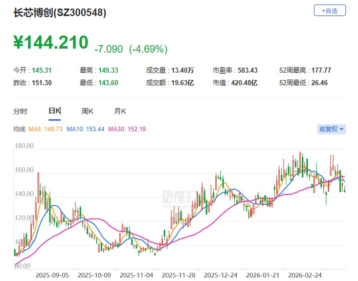
Task: Switch to the 分时 intraday tab
Action: tap(20, 111)
